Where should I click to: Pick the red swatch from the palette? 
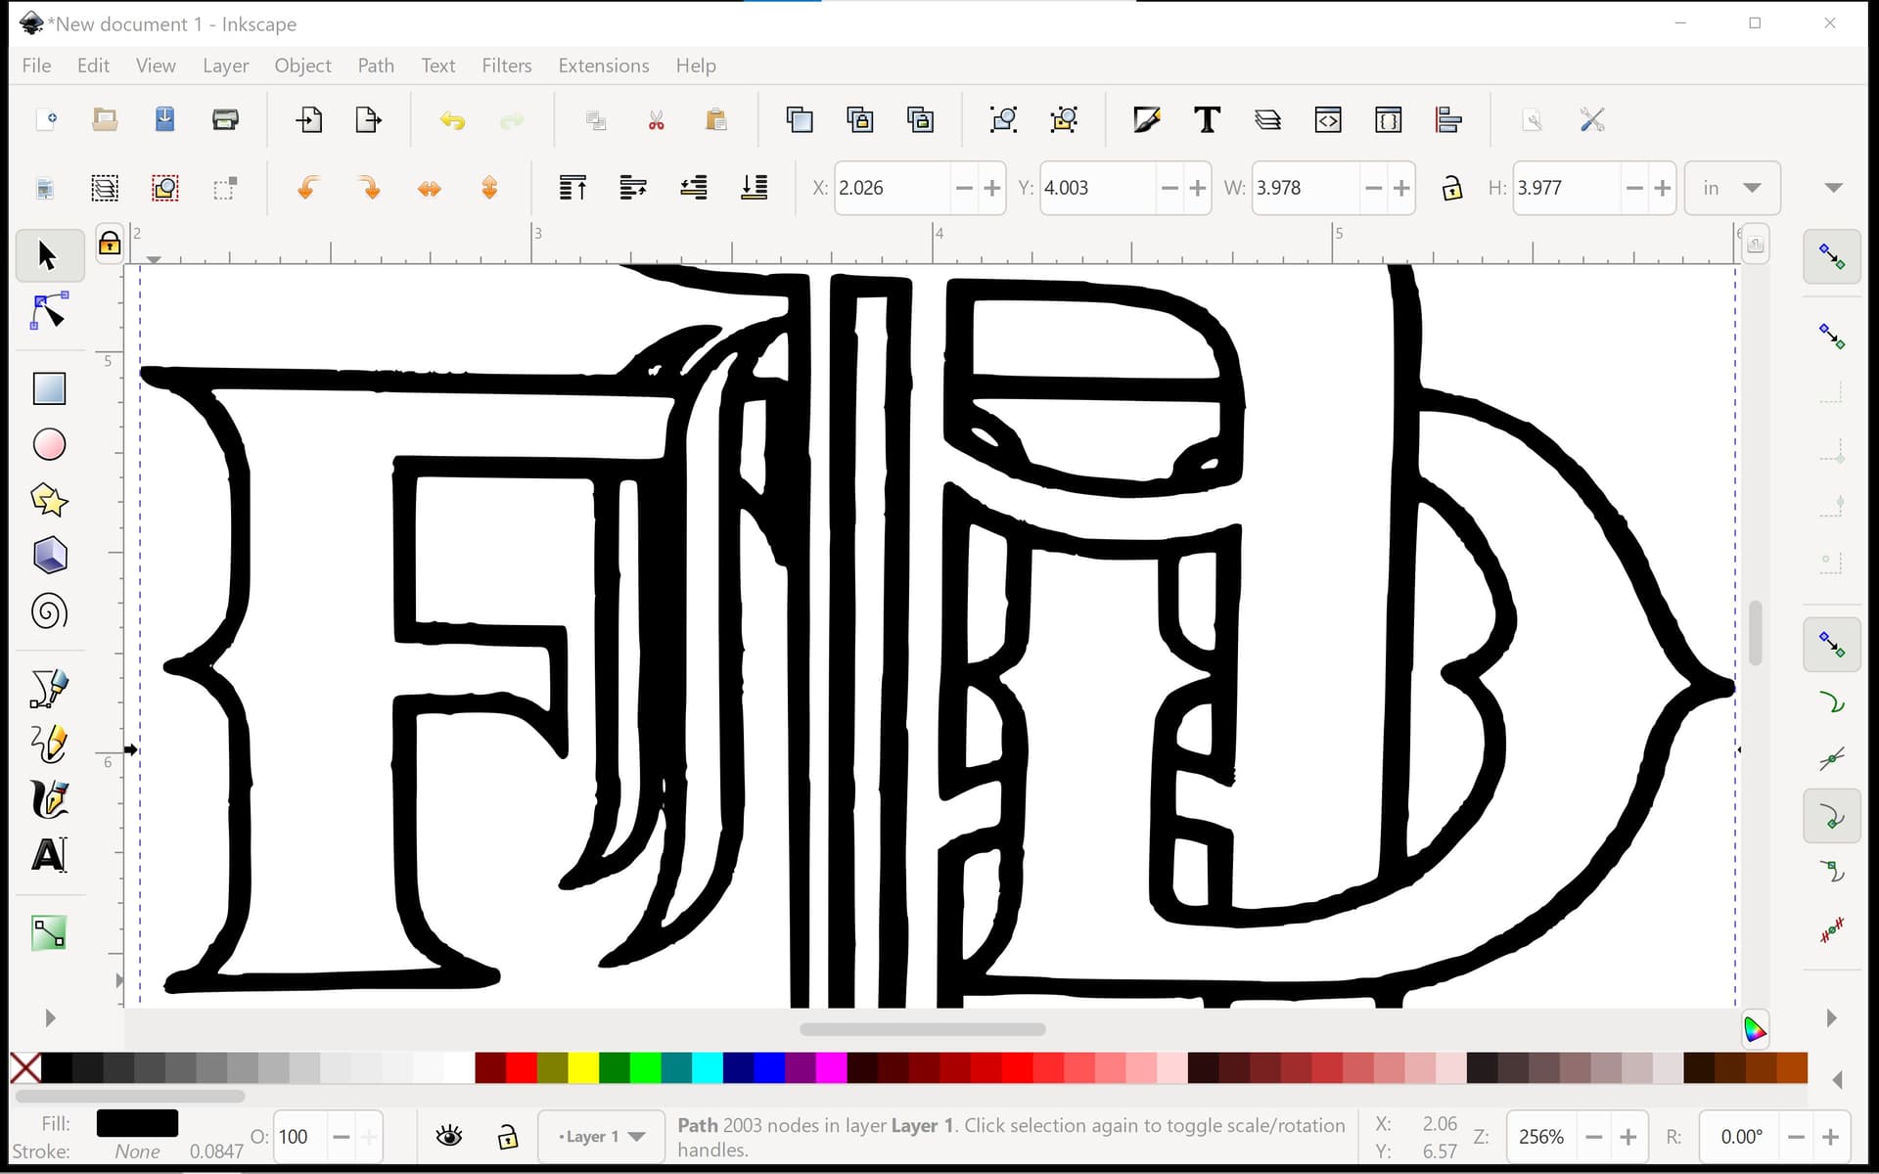coord(519,1068)
